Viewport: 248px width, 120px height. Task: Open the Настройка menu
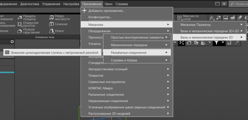[x=71, y=4]
